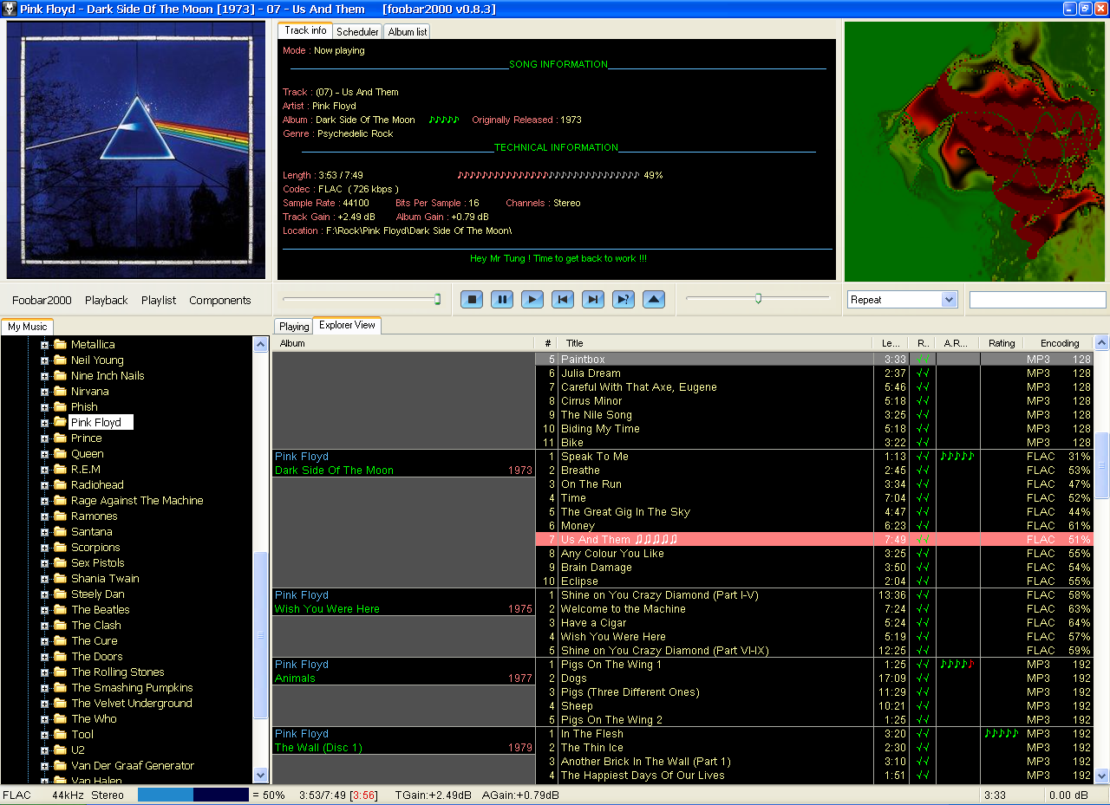Select the Track info tab

coord(305,30)
